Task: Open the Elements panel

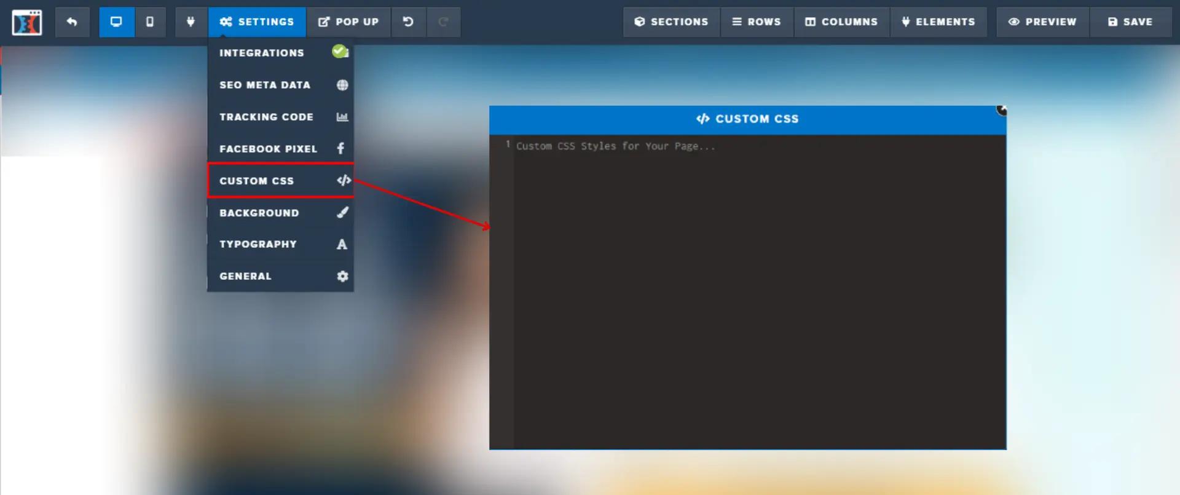Action: click(x=938, y=22)
